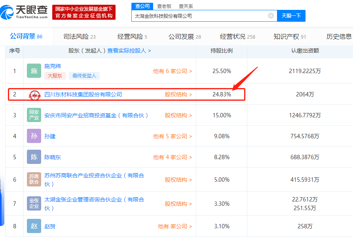Viewport: 353px width, 237px height.
Task: Click avatar icon for shareholder 陈晓东
Action: point(34,157)
